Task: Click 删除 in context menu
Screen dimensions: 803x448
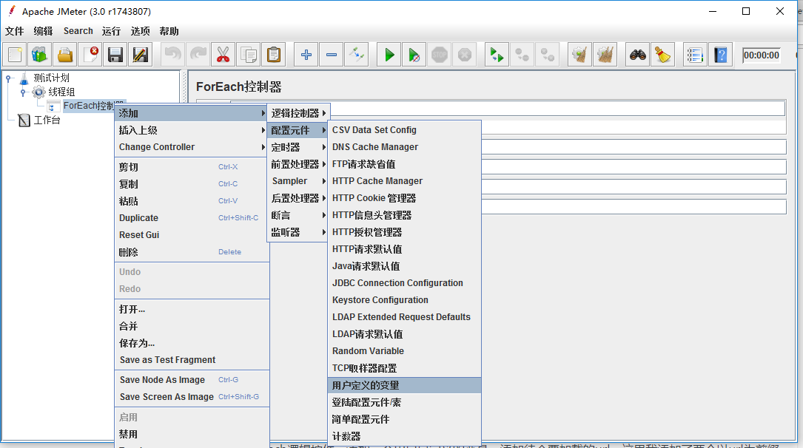Action: pyautogui.click(x=192, y=252)
